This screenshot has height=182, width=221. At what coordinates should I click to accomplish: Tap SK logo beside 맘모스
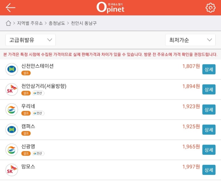12,170
